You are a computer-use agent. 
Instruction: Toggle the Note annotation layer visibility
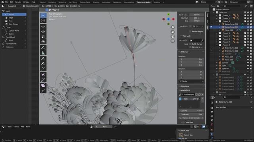tap(198, 99)
